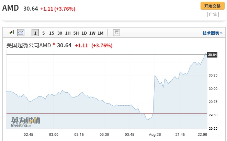Choose the 1D timeframe
227x141 pixels.
click(84, 33)
